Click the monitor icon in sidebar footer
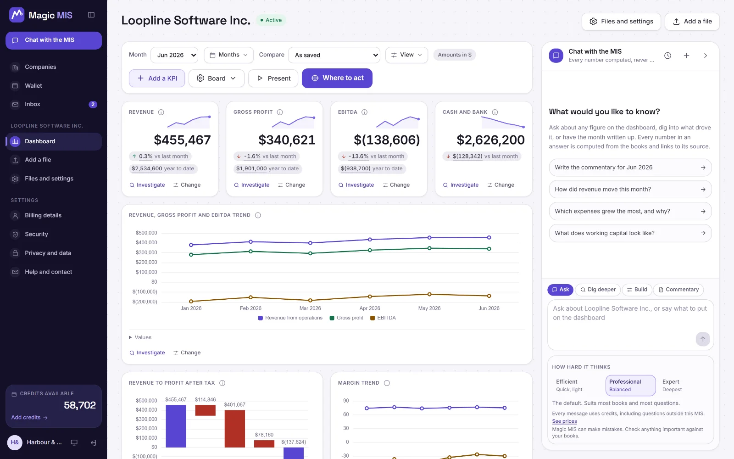Image resolution: width=734 pixels, height=459 pixels. (74, 442)
